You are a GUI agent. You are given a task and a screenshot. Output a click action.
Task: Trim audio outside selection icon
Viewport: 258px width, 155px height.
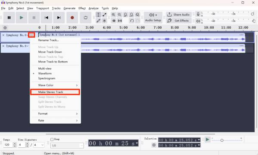pos(114,21)
